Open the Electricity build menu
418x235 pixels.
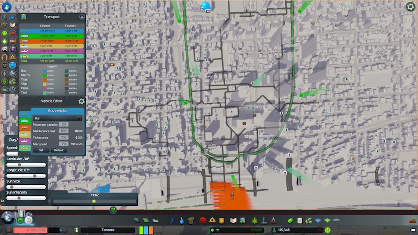[x=172, y=221]
